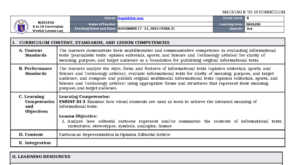Click the 'Lesson Objective:' bold subheading

click(x=78, y=116)
